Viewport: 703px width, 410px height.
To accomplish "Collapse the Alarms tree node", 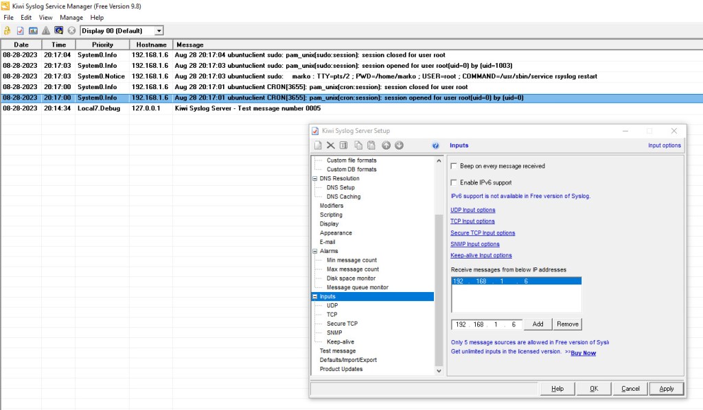I will click(315, 252).
